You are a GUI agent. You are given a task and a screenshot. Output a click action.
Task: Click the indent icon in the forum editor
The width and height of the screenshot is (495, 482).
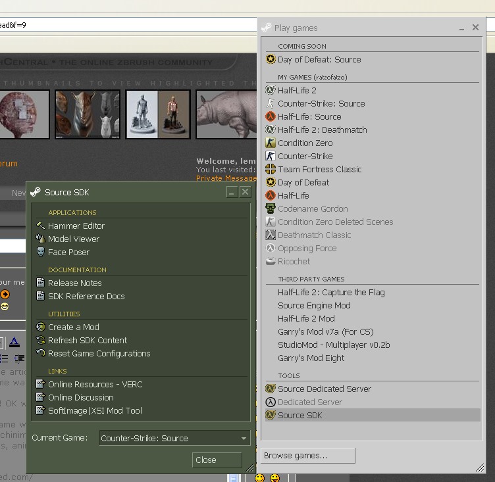[x=19, y=358]
